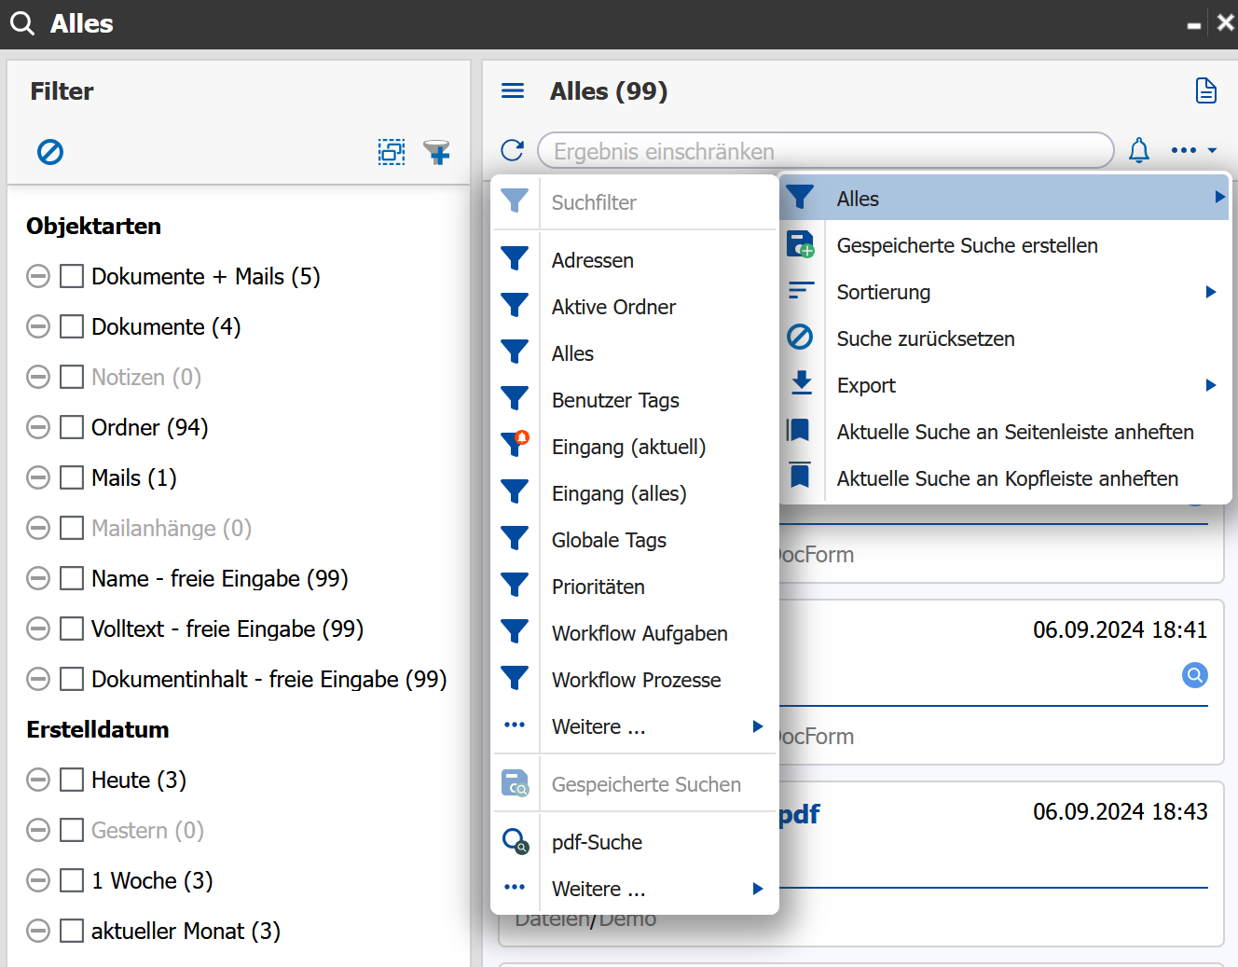The image size is (1238, 967).
Task: Click the circle-slash icon beside Suche zurücksetzen
Action: pos(800,337)
